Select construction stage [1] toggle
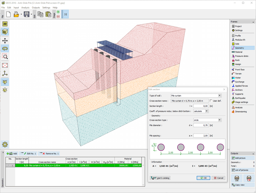256x193 pixels. click(x=66, y=14)
